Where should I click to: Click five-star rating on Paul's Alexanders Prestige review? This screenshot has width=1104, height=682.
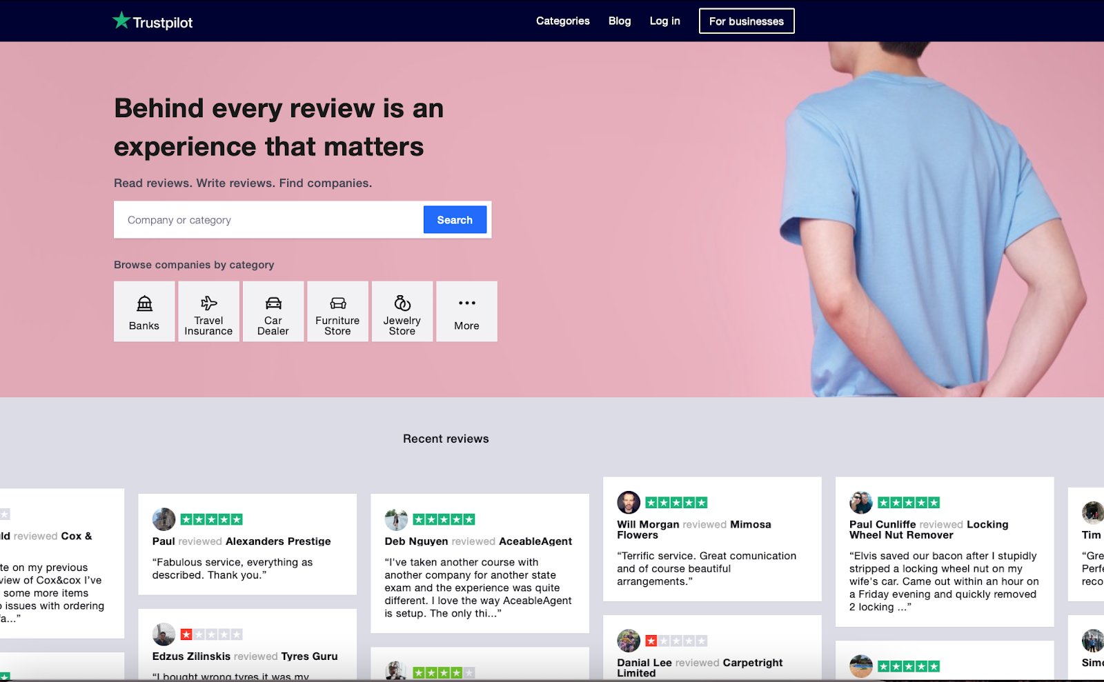(211, 519)
